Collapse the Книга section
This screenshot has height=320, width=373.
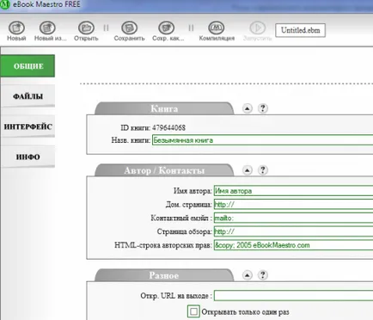pyautogui.click(x=248, y=108)
